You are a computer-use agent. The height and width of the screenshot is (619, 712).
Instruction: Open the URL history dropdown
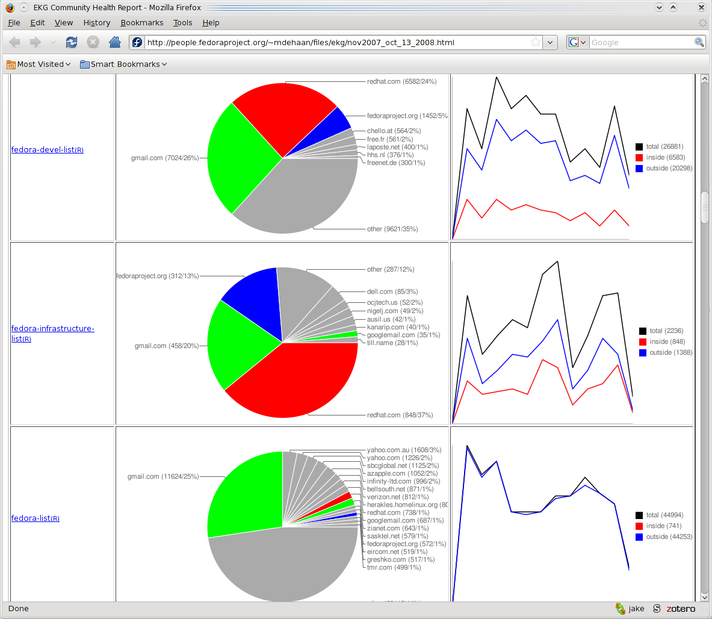point(550,42)
